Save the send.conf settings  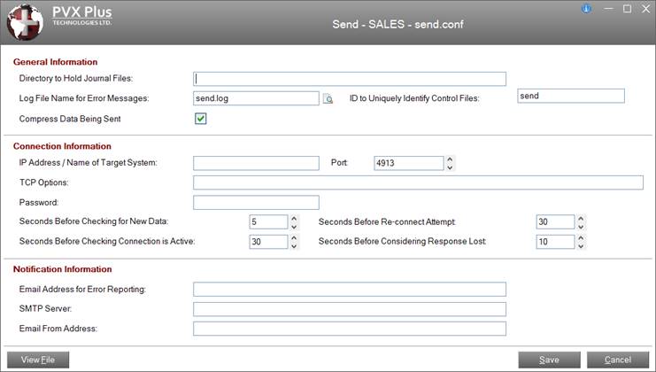tap(549, 360)
